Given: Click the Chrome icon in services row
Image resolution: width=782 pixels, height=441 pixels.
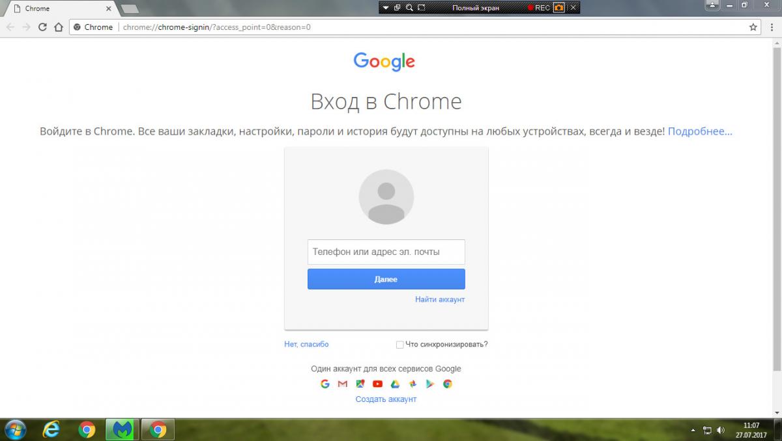Looking at the screenshot, I should 448,384.
